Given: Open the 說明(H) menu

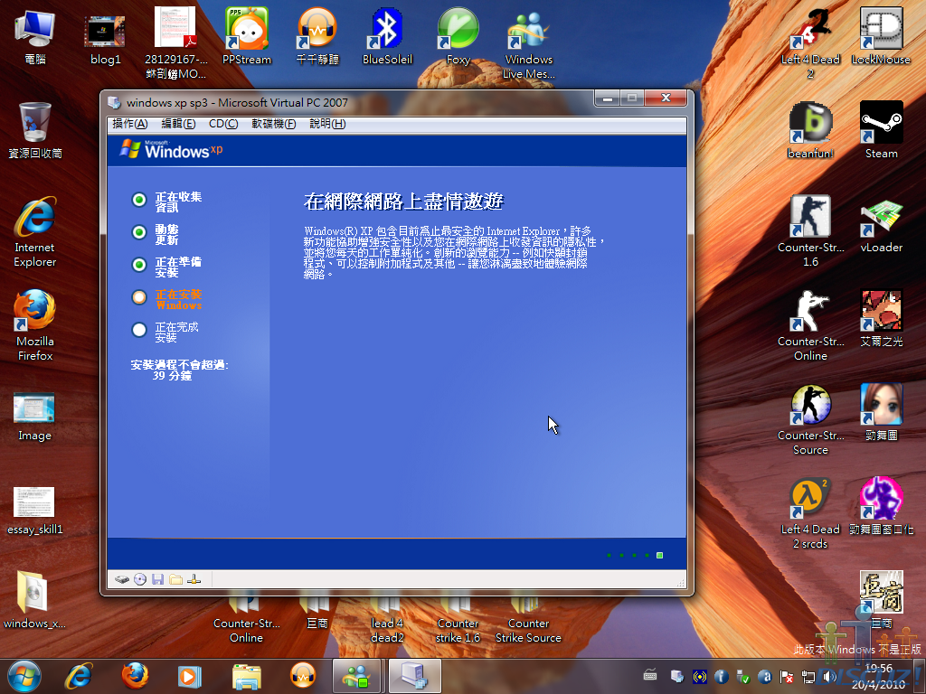Looking at the screenshot, I should (327, 124).
